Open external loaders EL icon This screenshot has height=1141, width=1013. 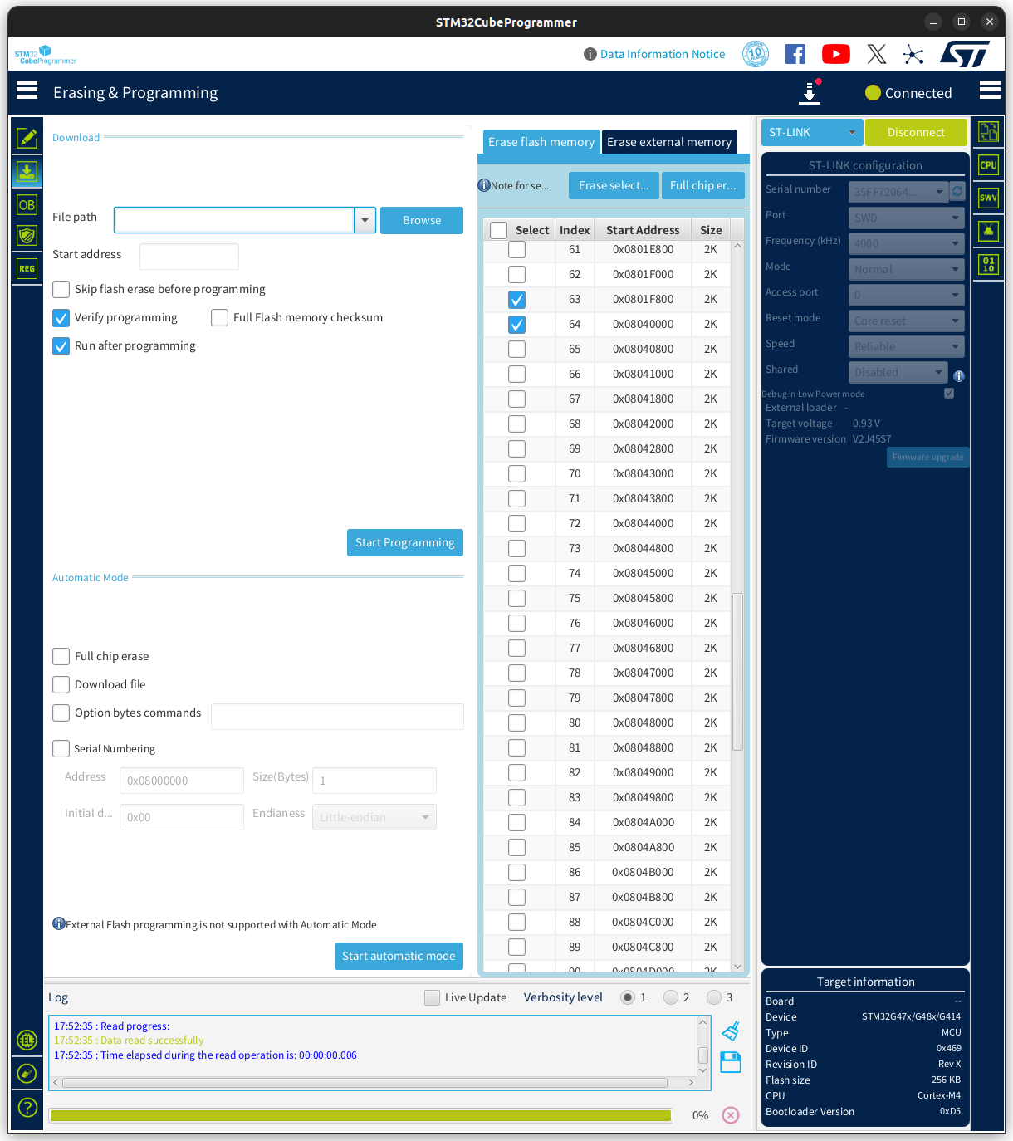point(27,1040)
